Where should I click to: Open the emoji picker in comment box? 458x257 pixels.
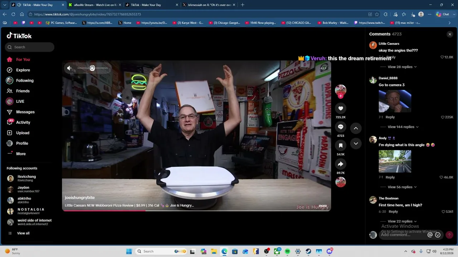[x=438, y=235]
